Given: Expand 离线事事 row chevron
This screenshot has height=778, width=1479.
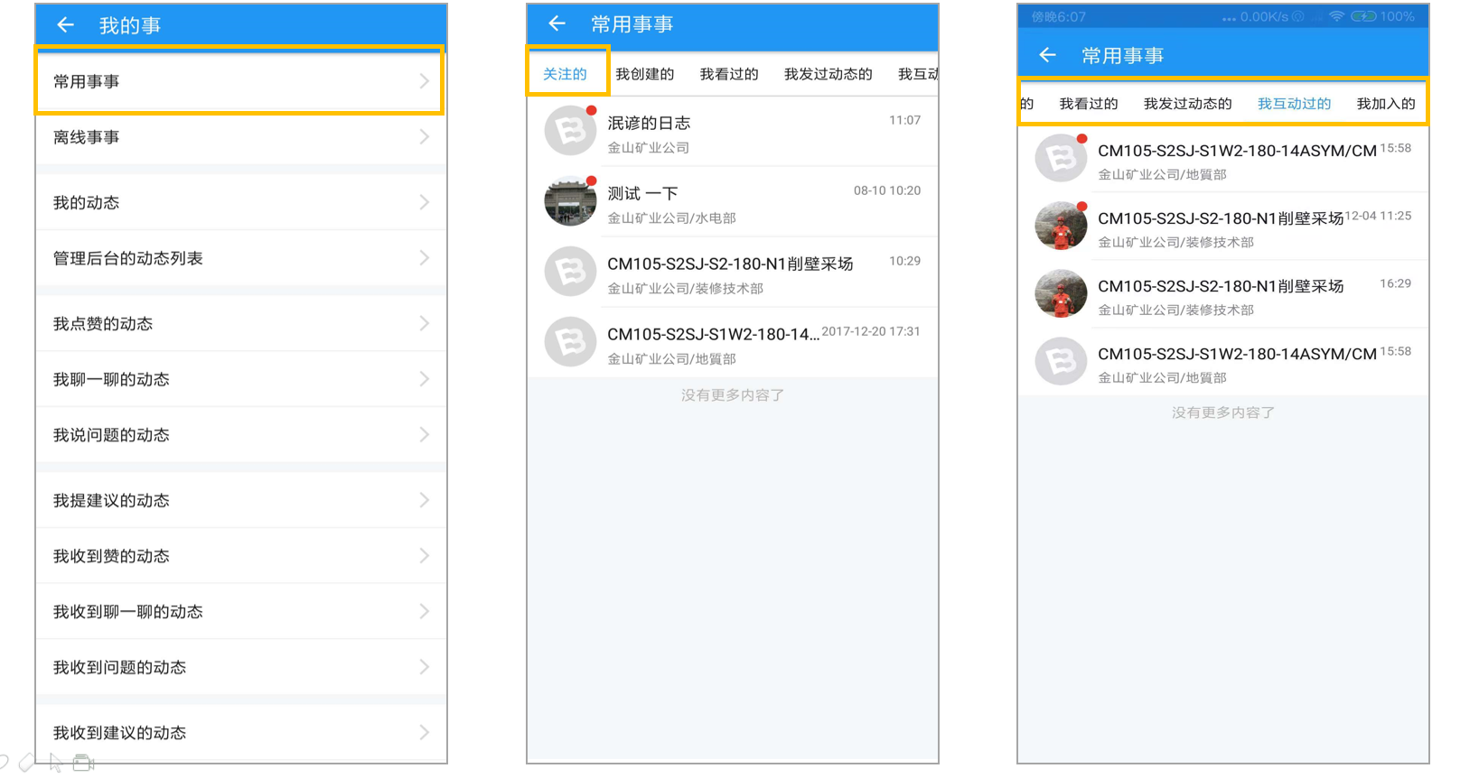Looking at the screenshot, I should tap(424, 137).
